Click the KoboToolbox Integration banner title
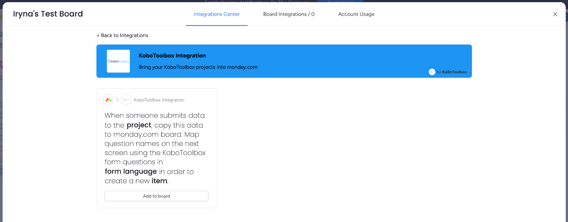Image resolution: width=568 pixels, height=222 pixels. (172, 56)
